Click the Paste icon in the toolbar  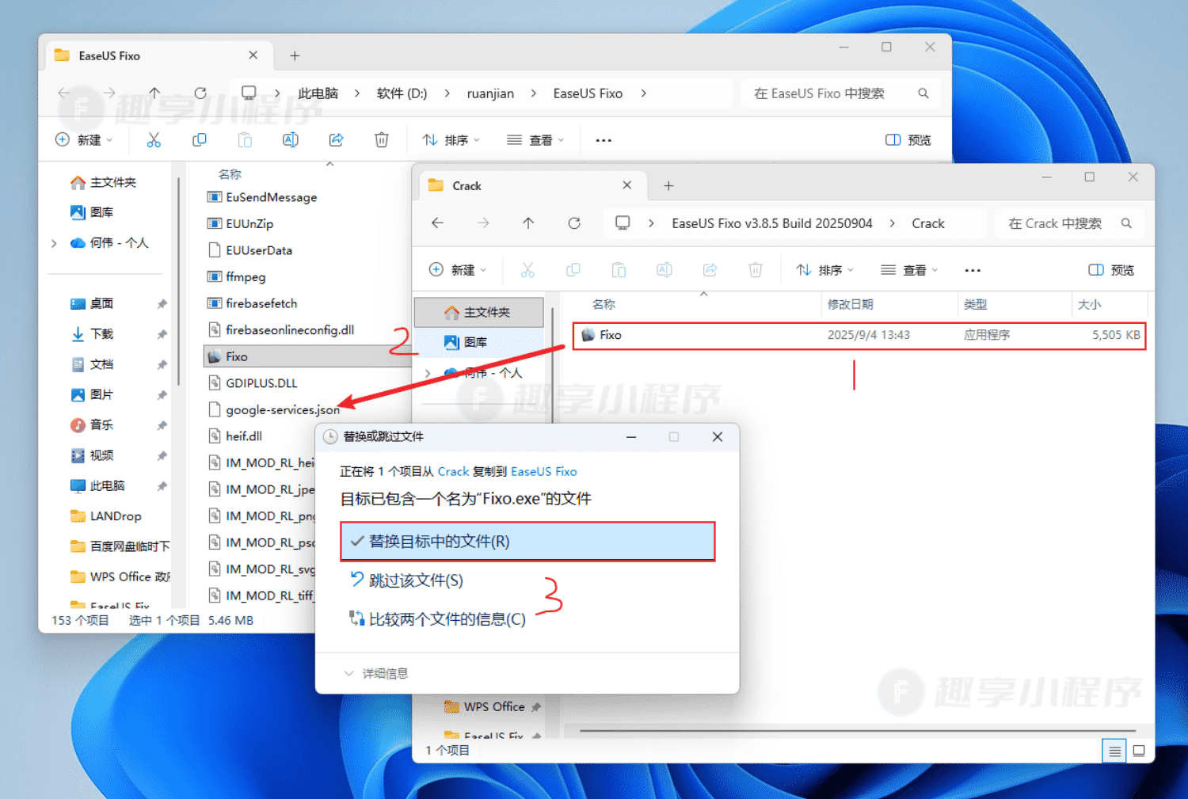point(245,139)
